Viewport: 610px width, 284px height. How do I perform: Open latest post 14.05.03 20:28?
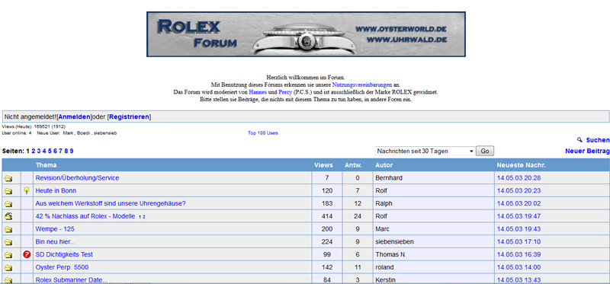(519, 178)
